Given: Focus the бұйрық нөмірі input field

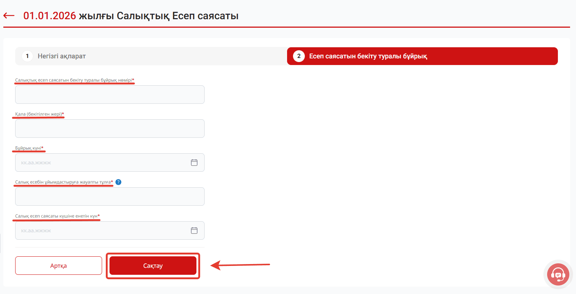Looking at the screenshot, I should [x=110, y=95].
